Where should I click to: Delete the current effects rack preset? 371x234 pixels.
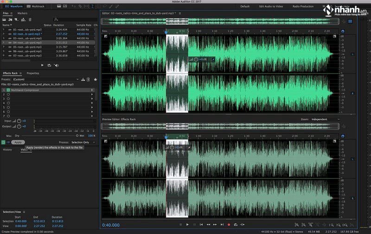[88, 80]
